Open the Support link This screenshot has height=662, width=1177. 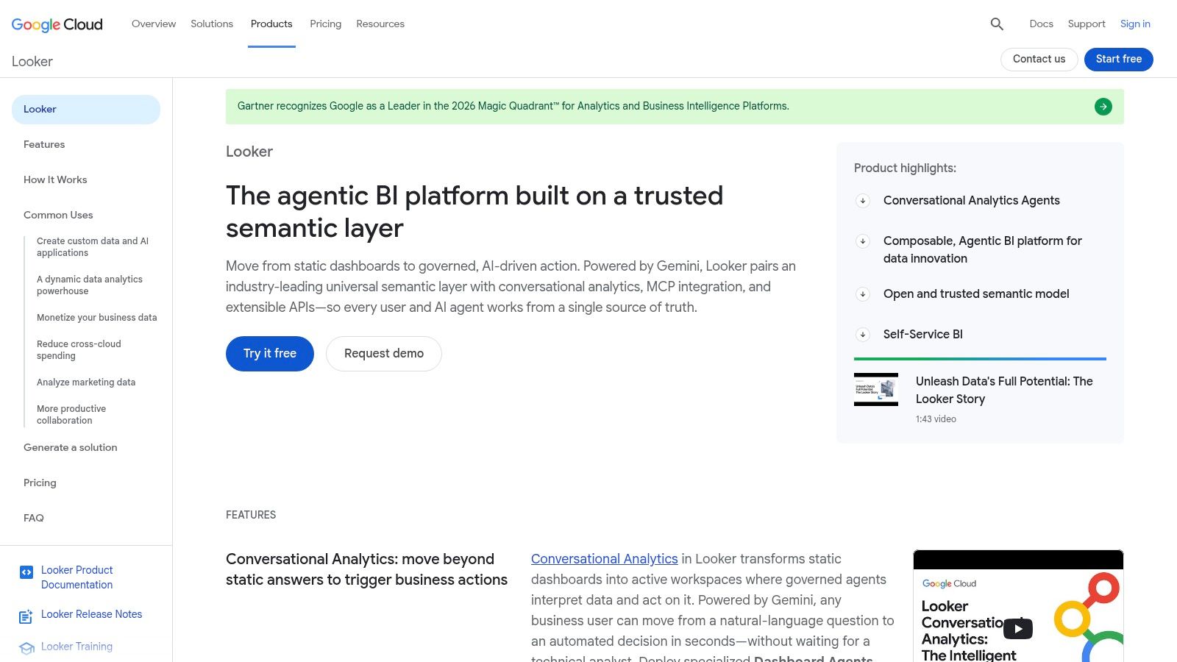(1087, 24)
